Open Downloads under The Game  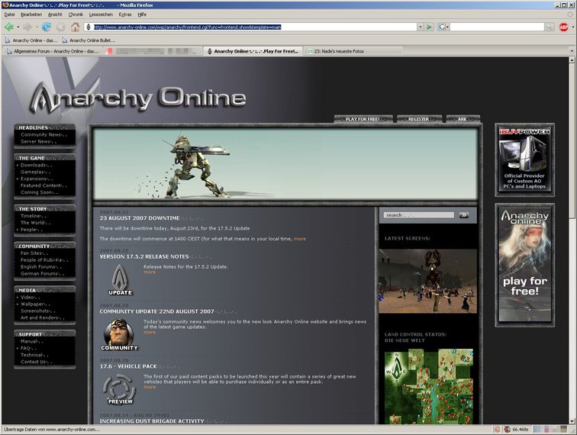[34, 165]
